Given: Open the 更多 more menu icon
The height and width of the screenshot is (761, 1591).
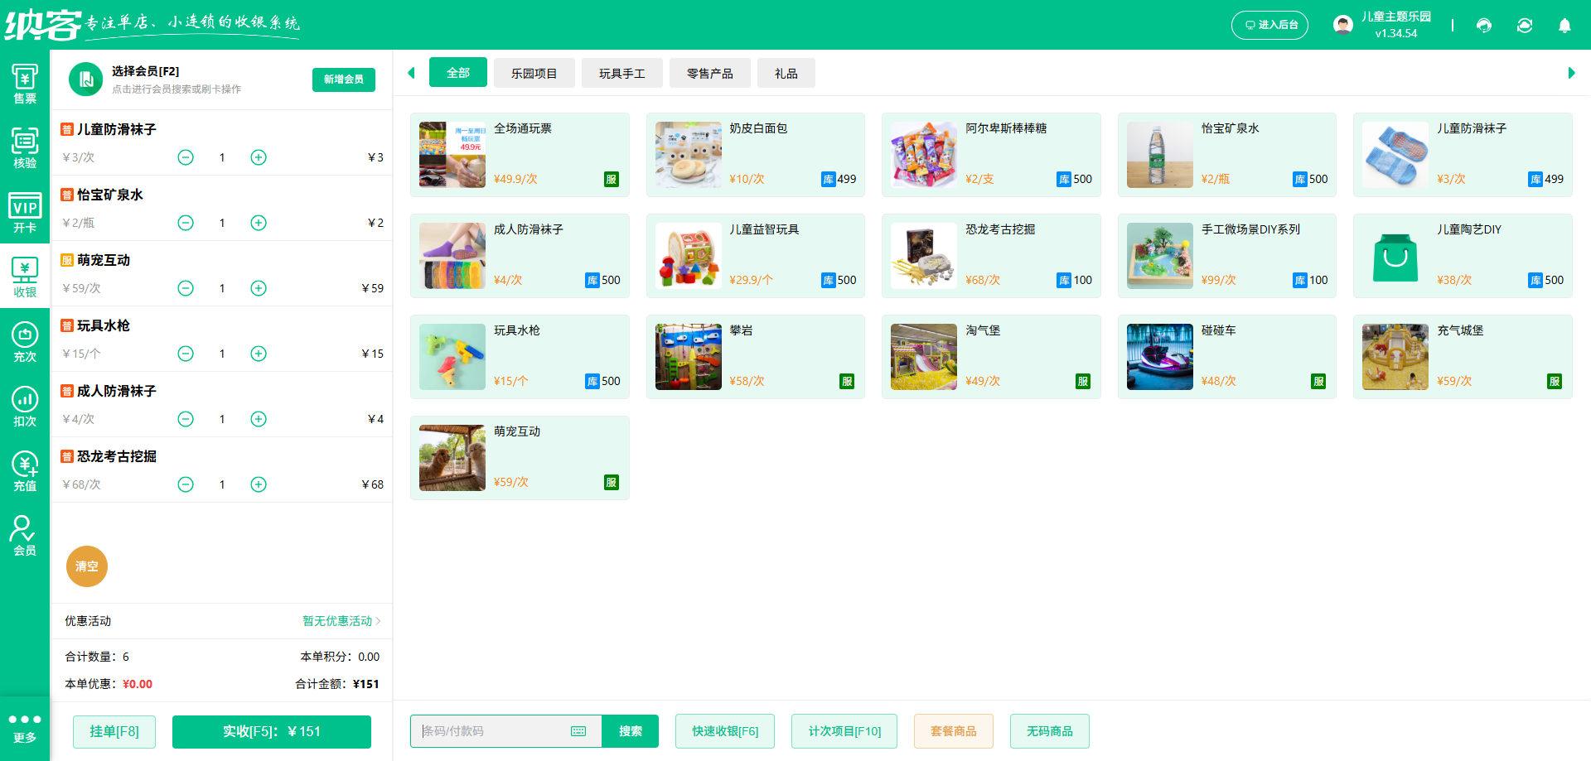Looking at the screenshot, I should 25,728.
